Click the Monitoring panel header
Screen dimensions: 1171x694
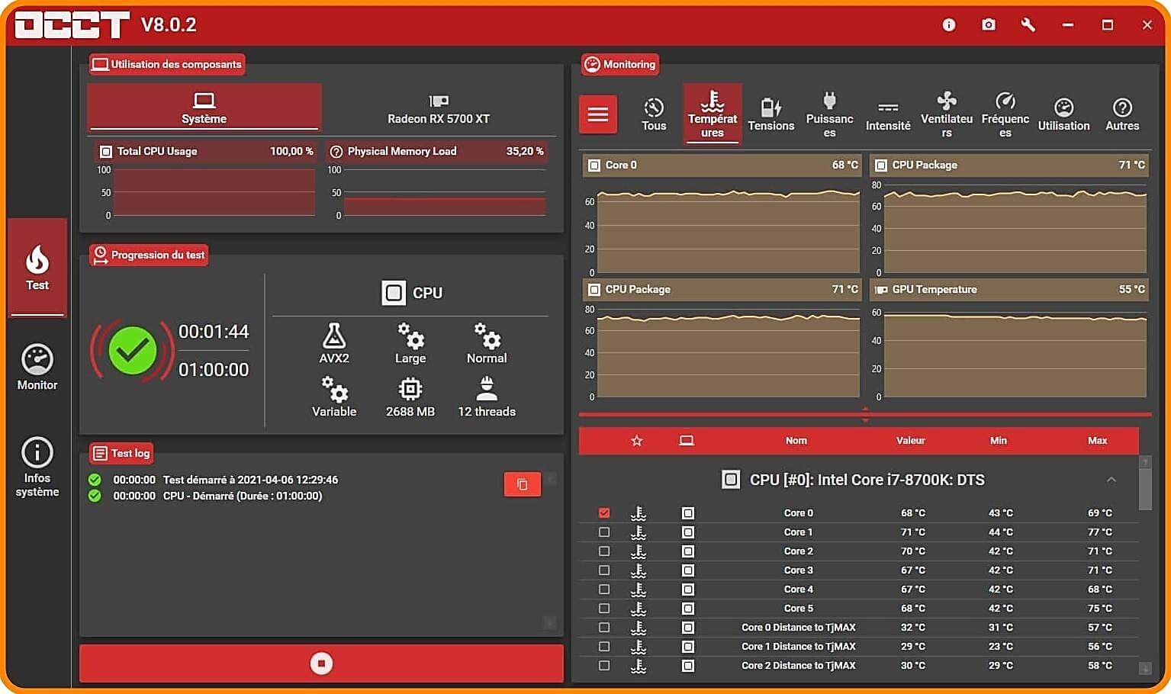pyautogui.click(x=620, y=64)
